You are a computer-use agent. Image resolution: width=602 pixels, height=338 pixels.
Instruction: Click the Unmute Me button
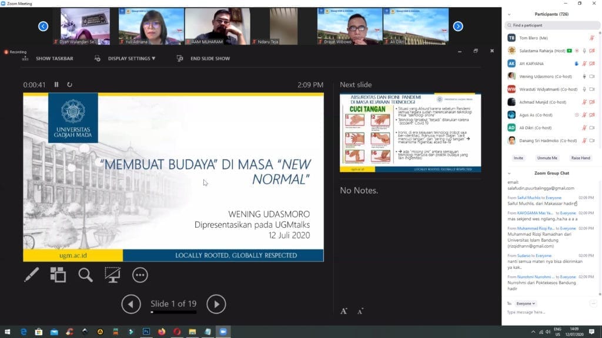point(547,158)
